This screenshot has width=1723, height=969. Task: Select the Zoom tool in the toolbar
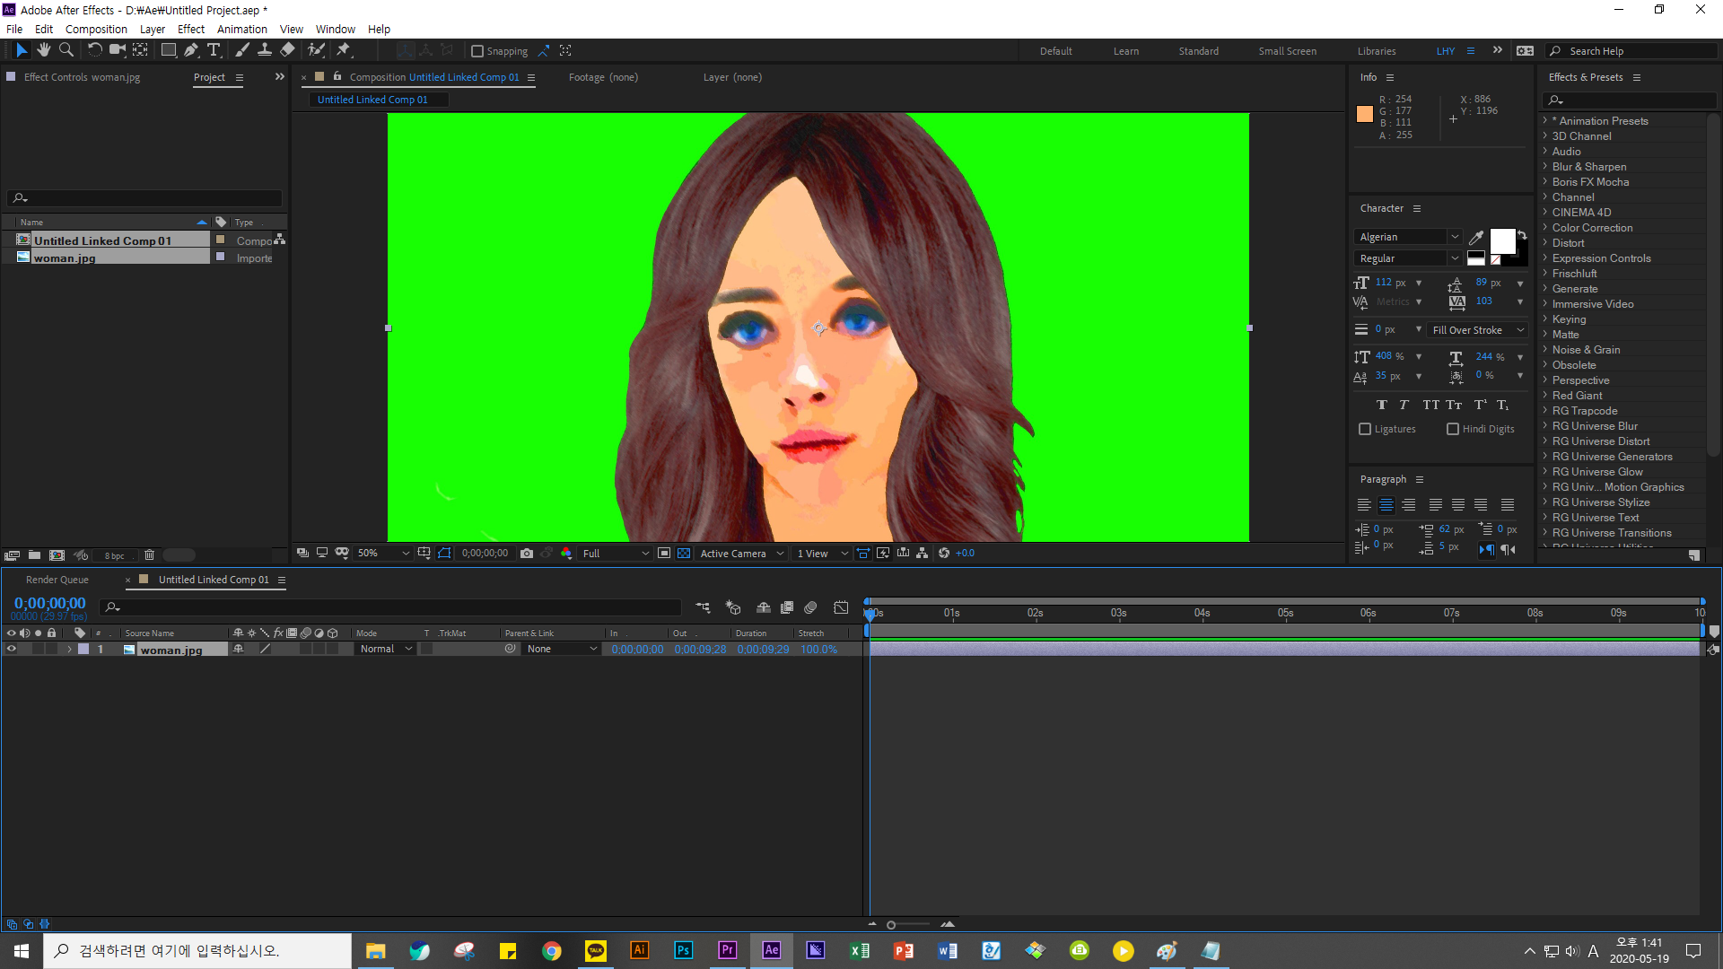(66, 50)
